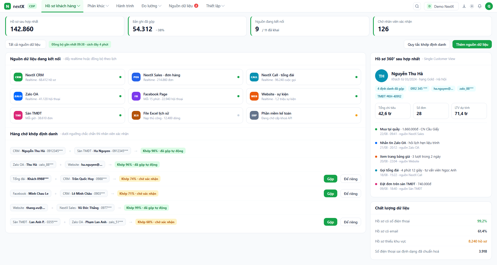497x265 pixels.
Task: Click Gộp for Lê Minh Châu row
Action: pos(330,194)
